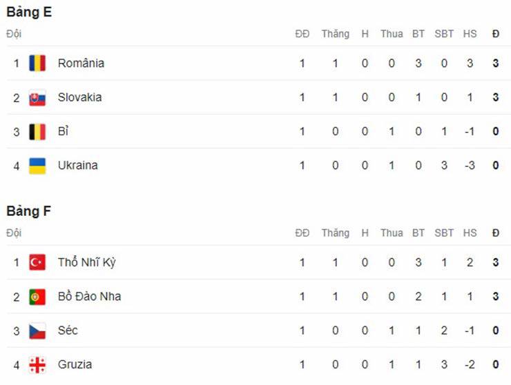Click the Ukraina flag icon

(x=37, y=166)
